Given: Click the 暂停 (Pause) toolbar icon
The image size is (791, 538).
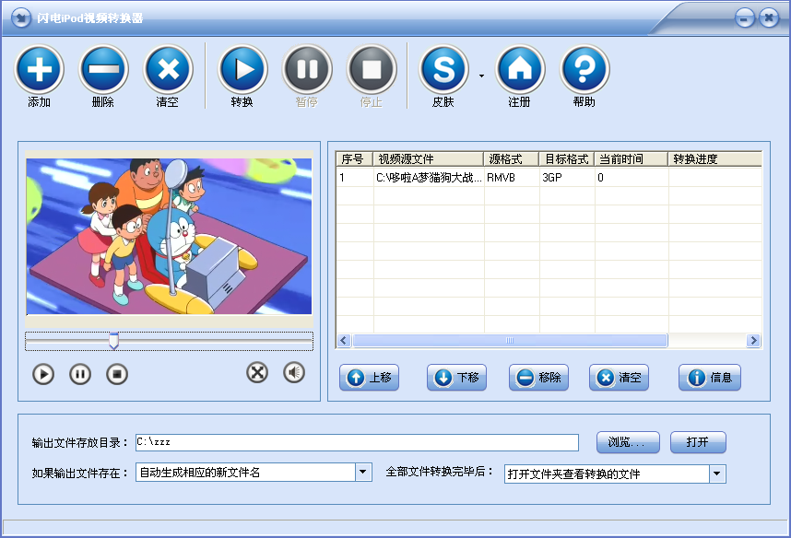Looking at the screenshot, I should coord(307,70).
